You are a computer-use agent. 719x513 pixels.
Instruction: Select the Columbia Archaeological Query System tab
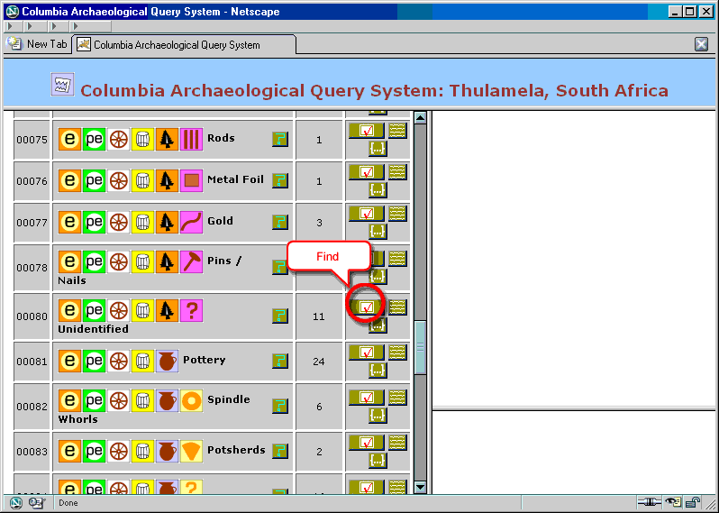(185, 44)
